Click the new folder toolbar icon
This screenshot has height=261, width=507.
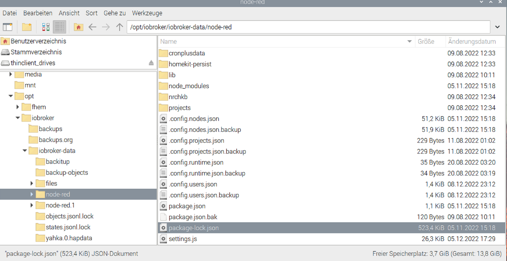27,27
